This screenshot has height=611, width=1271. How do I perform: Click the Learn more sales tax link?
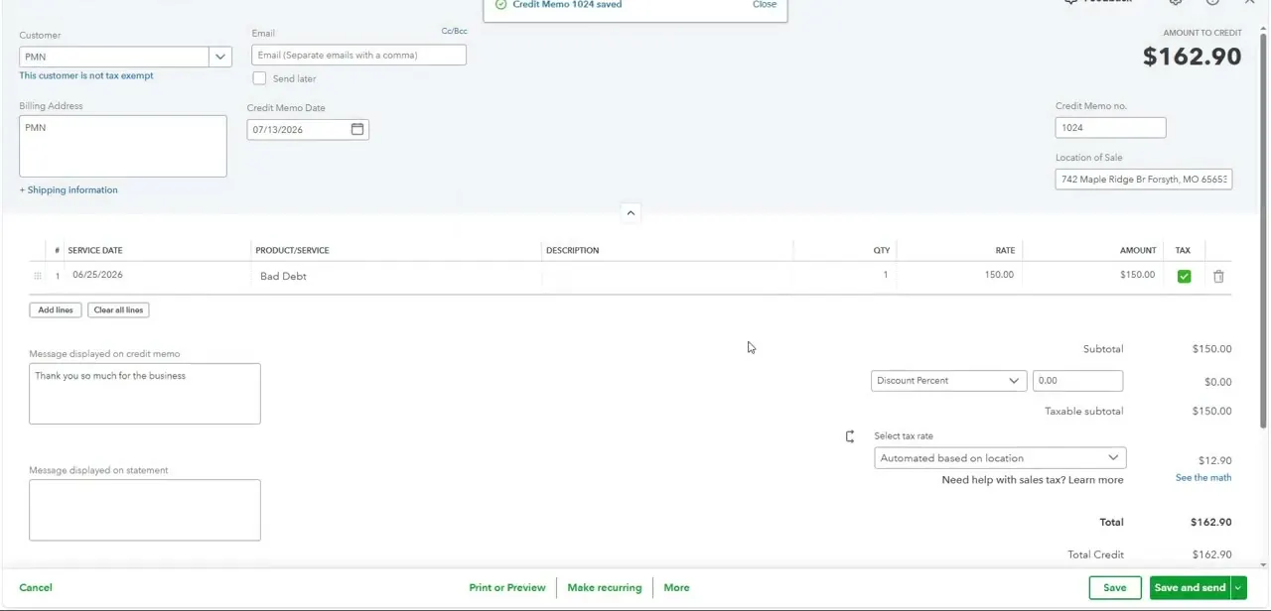pos(1096,480)
